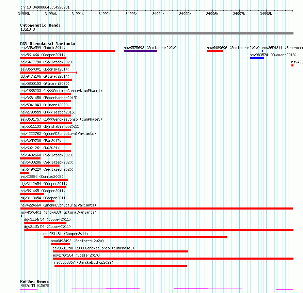
Task: Click chr13:34988864..34998981 coordinates text
Action: [x=45, y=7]
